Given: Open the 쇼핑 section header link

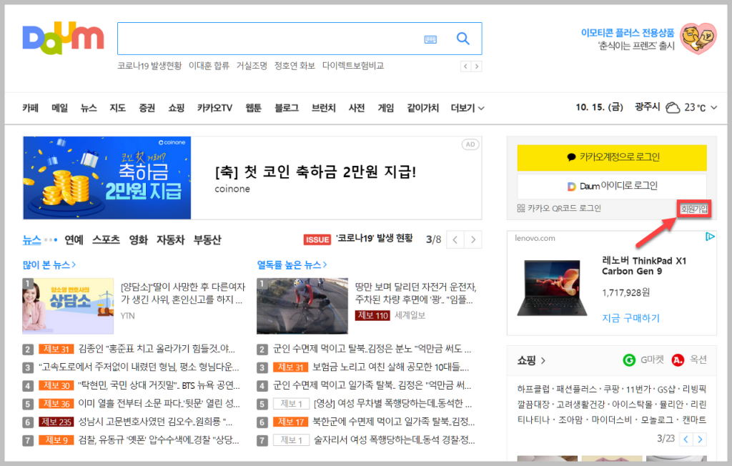Looking at the screenshot, I should coord(531,360).
